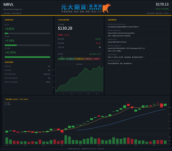Open the Zacks MRVL 50% news headline
172x151 pixels.
tap(126, 57)
